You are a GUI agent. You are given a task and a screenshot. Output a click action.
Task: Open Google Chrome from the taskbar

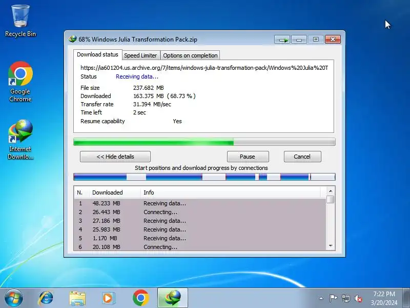click(140, 298)
